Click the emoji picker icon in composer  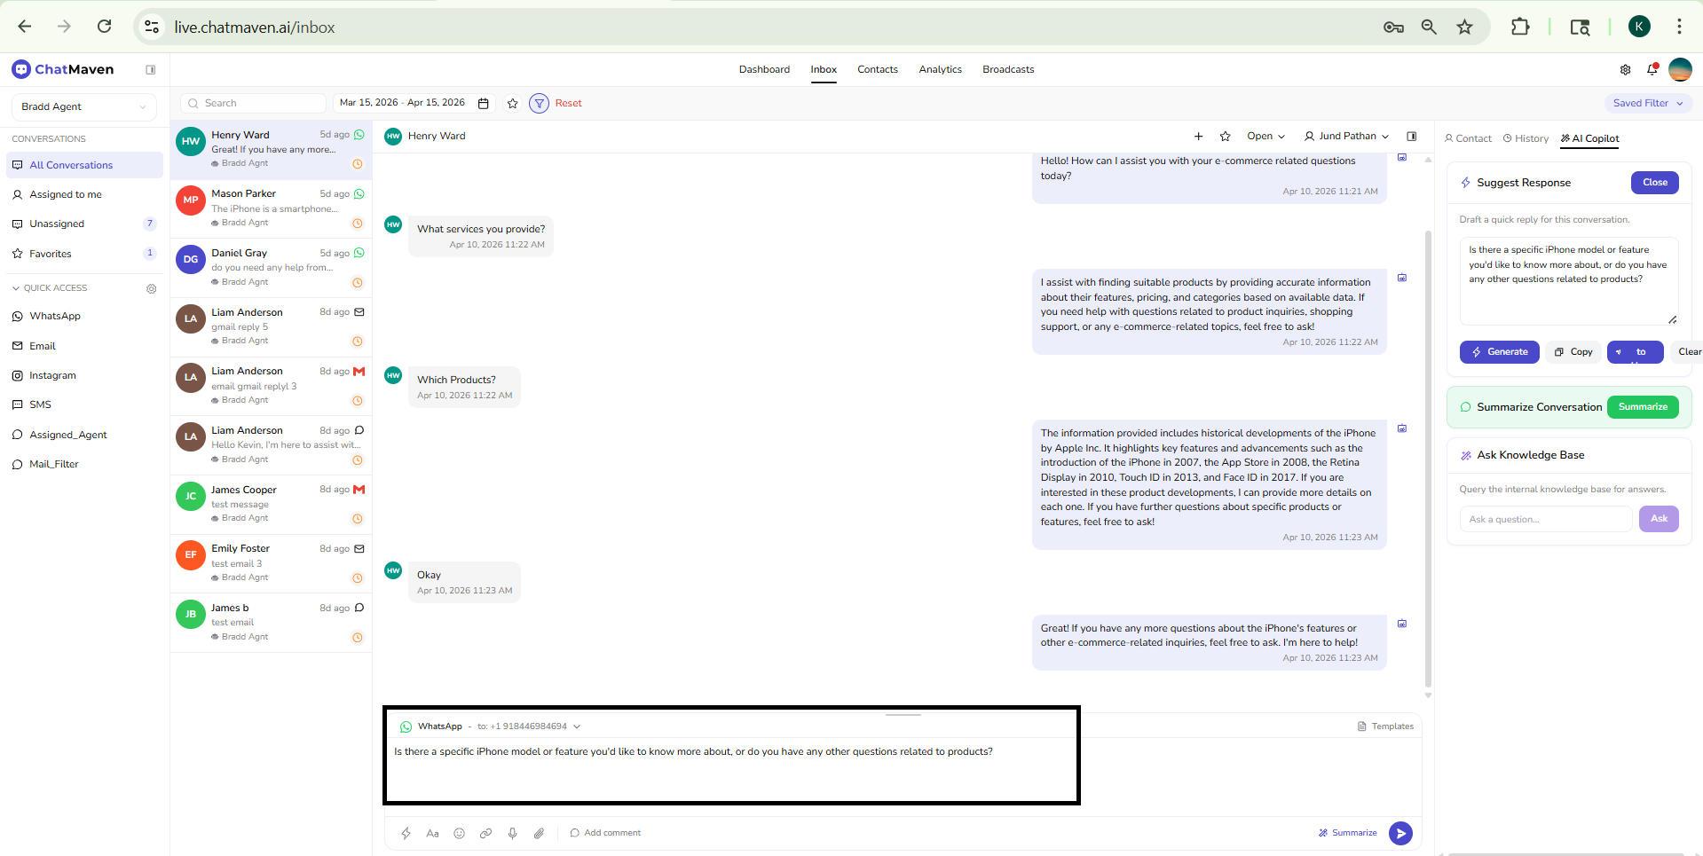click(459, 833)
